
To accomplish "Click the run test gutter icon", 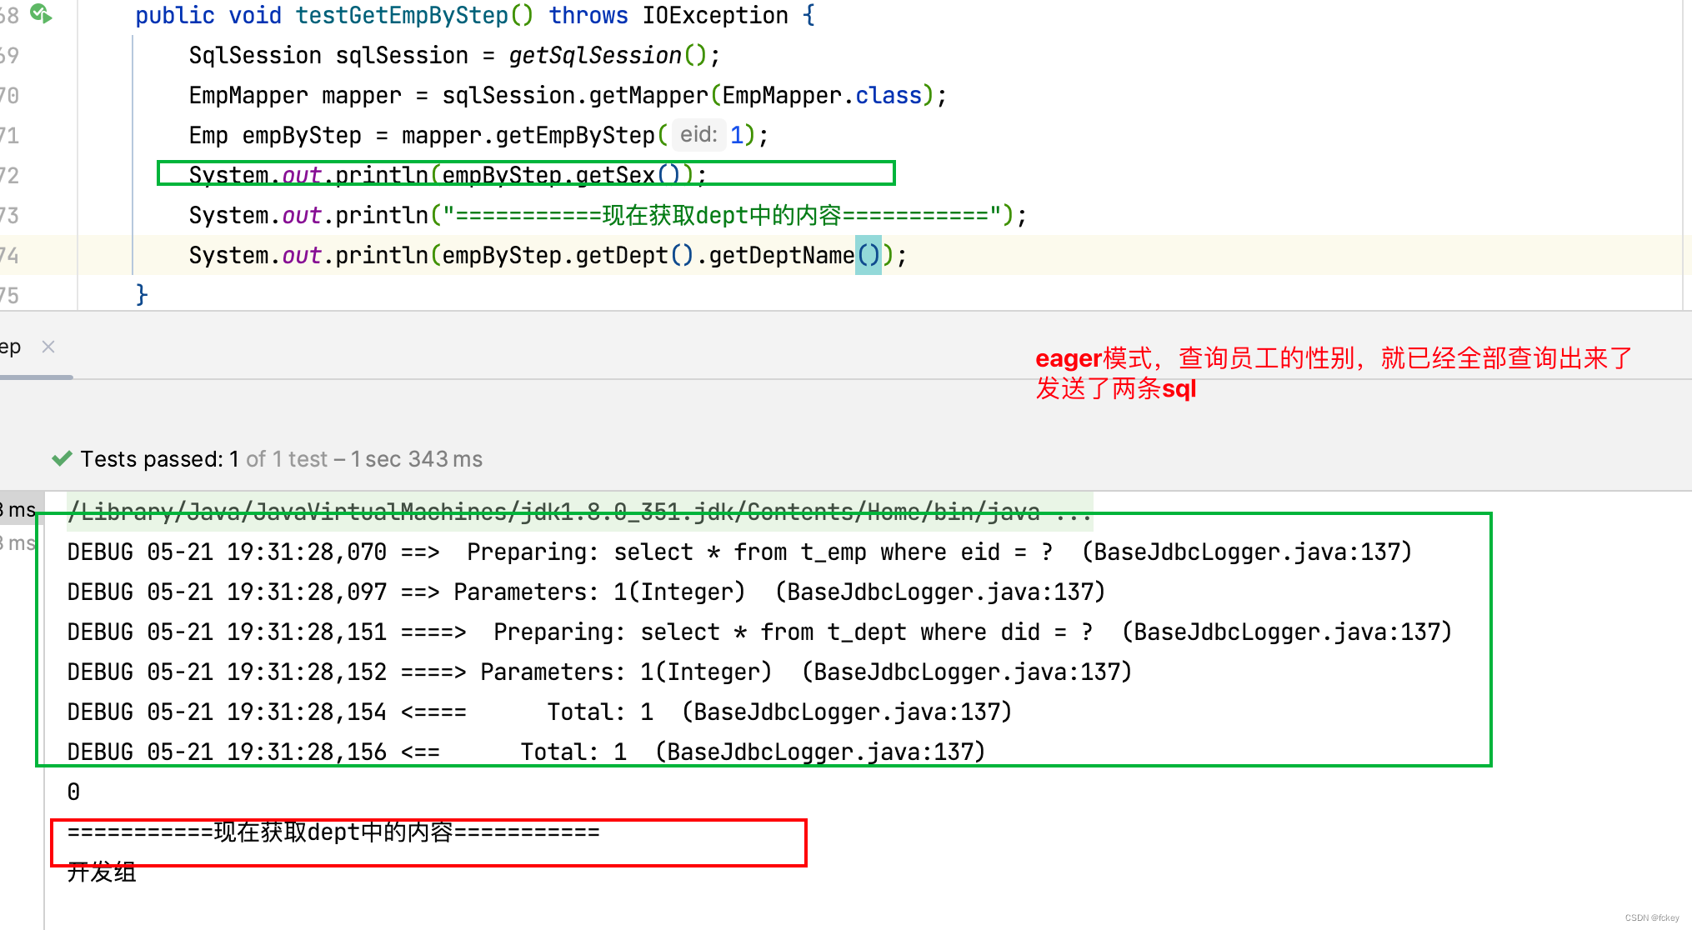I will pyautogui.click(x=41, y=13).
